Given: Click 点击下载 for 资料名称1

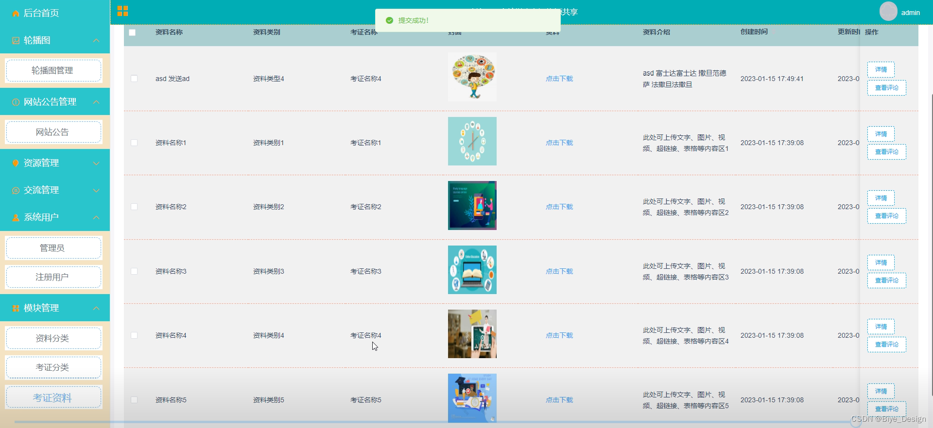Looking at the screenshot, I should click(559, 143).
